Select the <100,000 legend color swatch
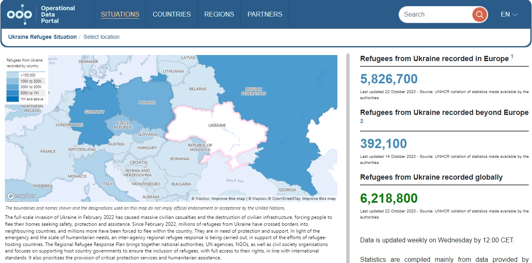The image size is (532, 263). point(13,75)
